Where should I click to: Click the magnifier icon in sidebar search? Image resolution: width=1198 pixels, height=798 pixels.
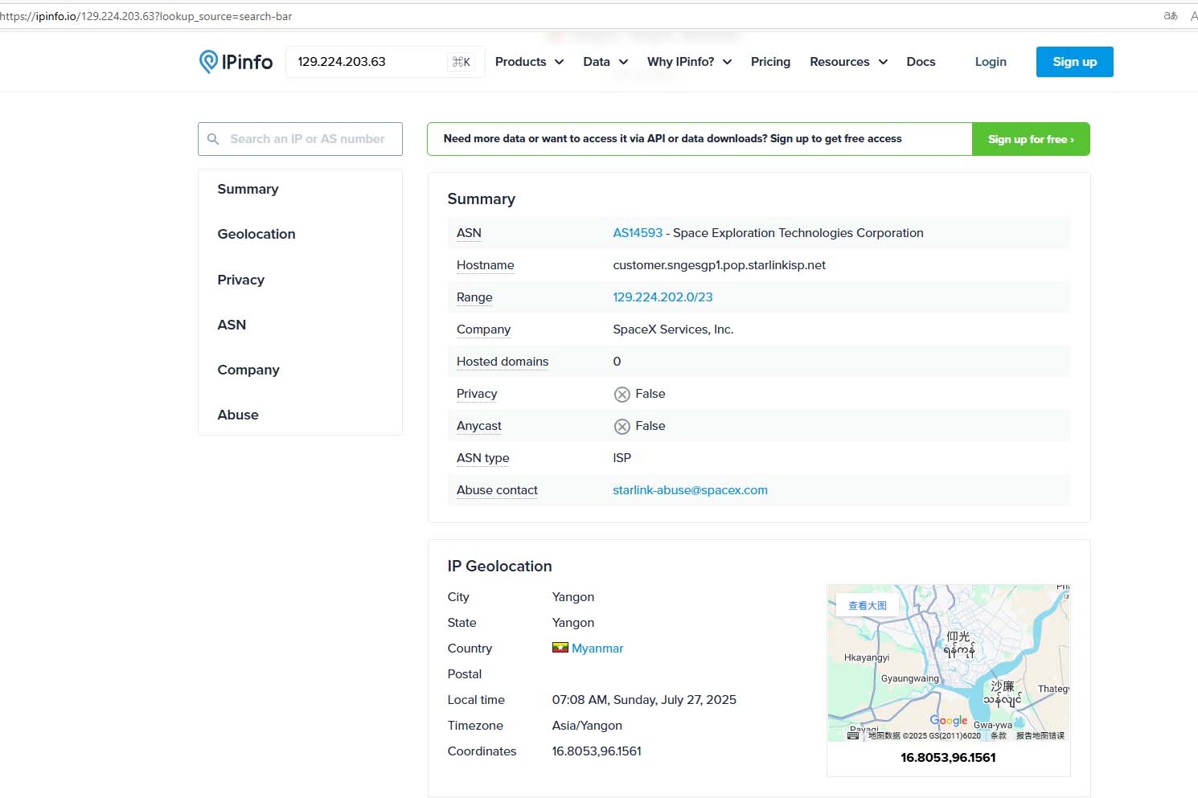coord(213,139)
